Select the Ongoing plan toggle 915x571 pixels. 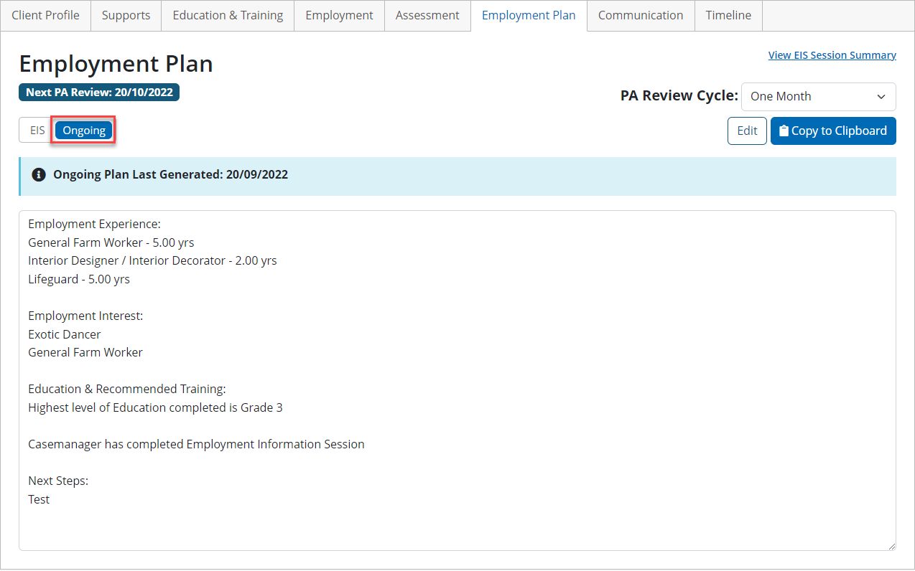[x=84, y=131]
